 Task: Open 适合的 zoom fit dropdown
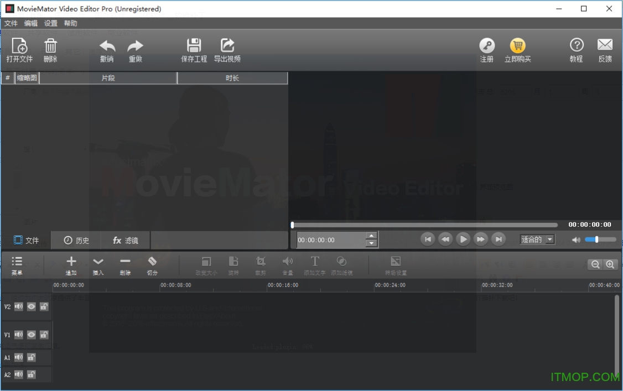537,239
